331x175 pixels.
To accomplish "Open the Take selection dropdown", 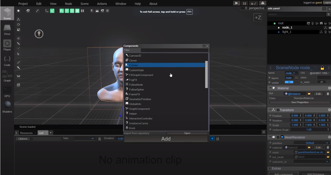I will click(x=83, y=138).
